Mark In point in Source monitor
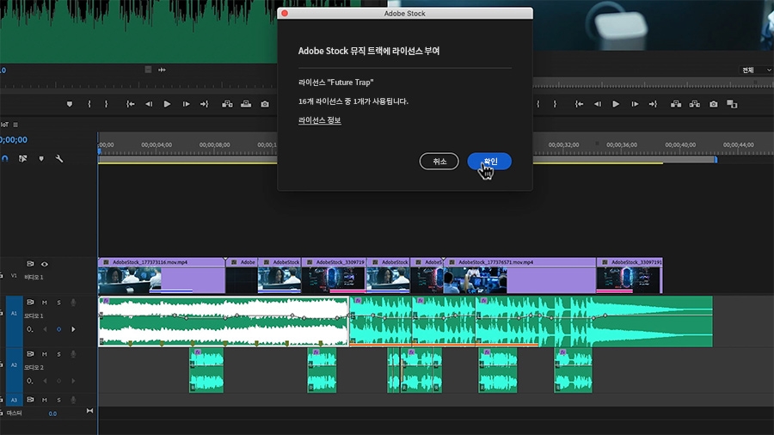This screenshot has width=774, height=435. [89, 104]
